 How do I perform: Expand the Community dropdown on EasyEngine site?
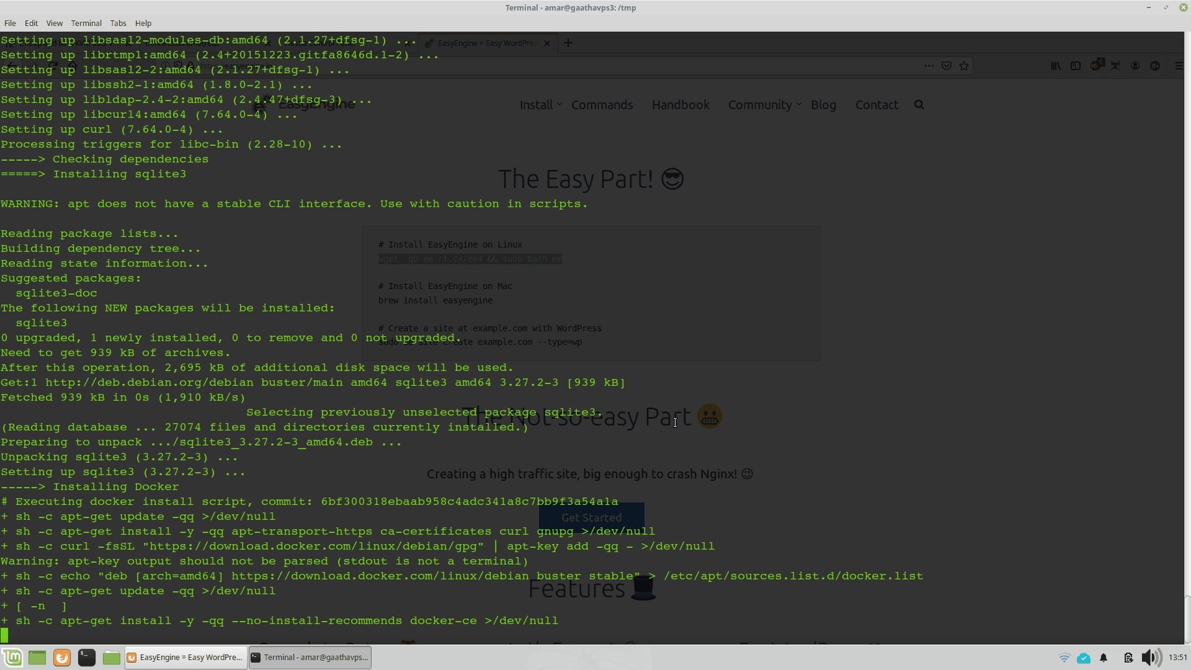[x=764, y=105]
